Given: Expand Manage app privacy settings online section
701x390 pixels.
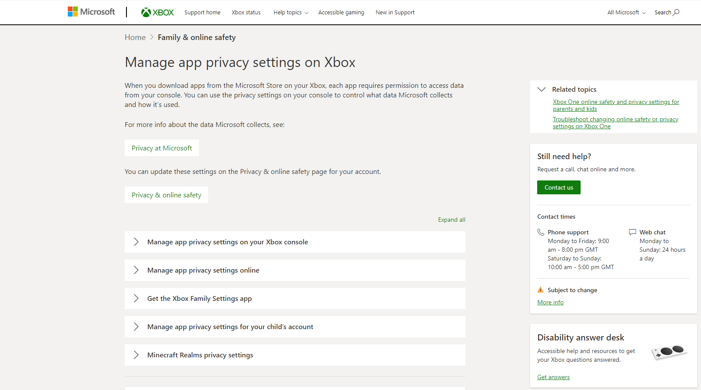Looking at the screenshot, I should tap(295, 270).
